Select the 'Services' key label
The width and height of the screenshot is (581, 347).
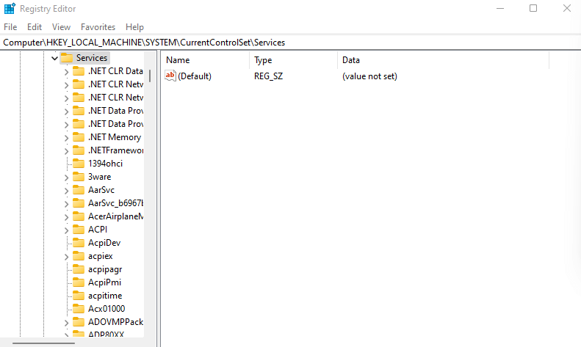click(92, 58)
